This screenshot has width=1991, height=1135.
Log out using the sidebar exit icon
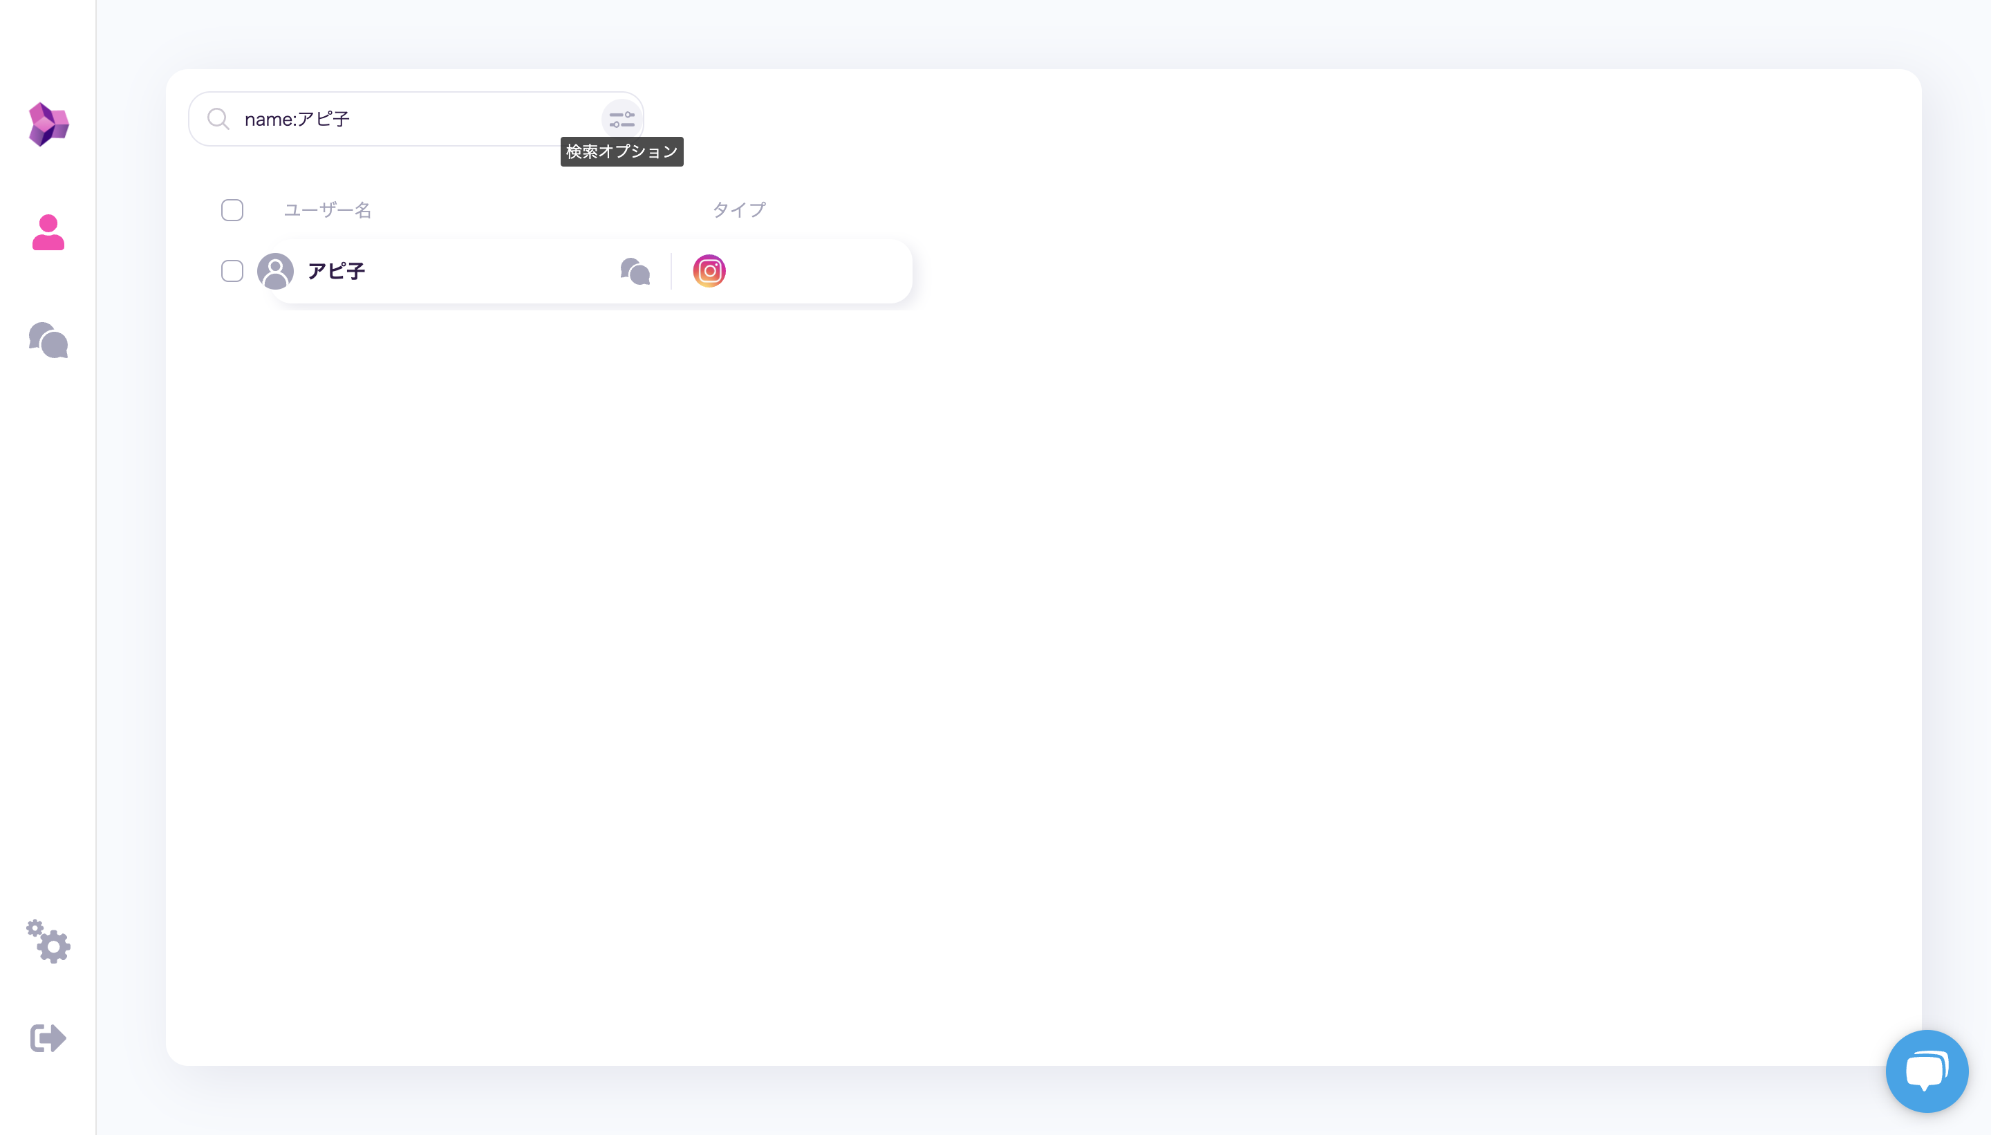tap(48, 1038)
